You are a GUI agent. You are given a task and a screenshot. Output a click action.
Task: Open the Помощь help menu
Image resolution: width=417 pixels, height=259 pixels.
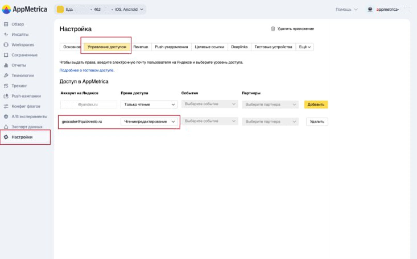coord(347,10)
